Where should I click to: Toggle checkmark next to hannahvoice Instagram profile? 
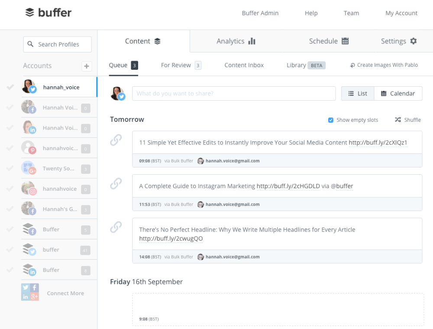click(10, 188)
